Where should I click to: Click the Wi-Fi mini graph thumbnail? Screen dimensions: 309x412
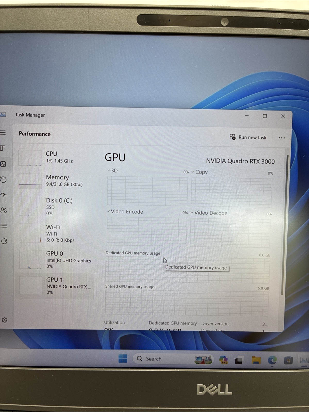(30, 233)
